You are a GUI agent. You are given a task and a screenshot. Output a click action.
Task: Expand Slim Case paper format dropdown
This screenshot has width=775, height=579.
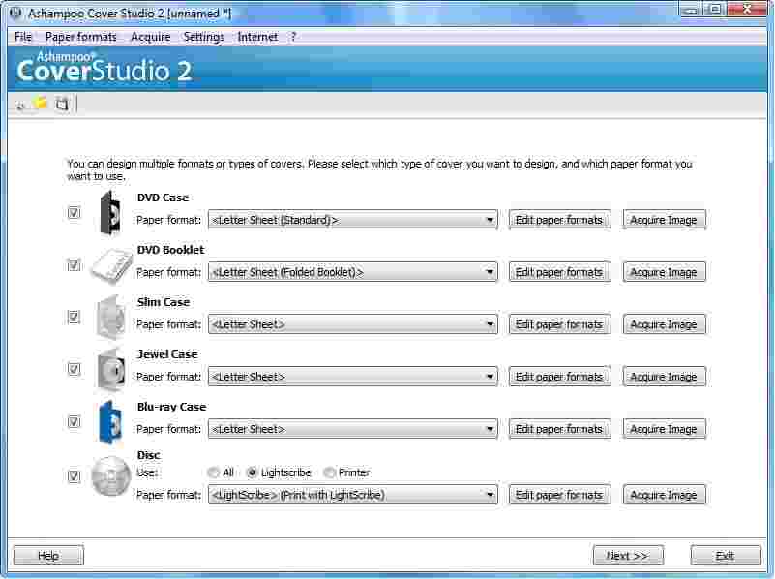[353, 324]
